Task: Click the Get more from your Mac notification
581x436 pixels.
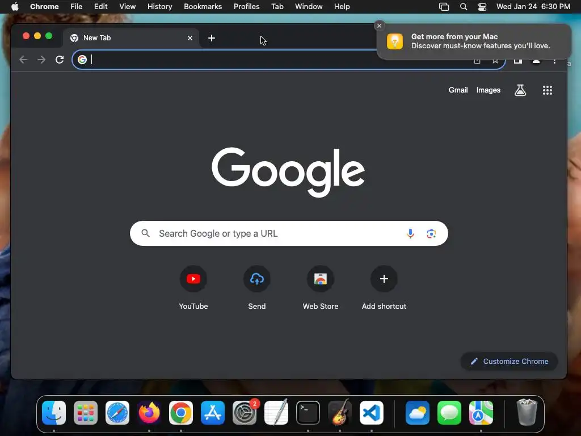Action: (x=474, y=41)
